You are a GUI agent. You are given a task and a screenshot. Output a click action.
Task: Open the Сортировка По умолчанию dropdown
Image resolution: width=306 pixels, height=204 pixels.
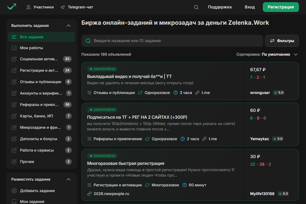click(267, 54)
